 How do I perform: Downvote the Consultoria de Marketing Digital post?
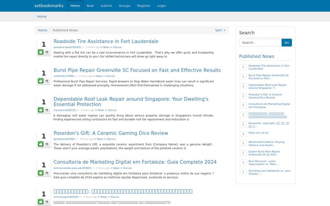click(x=47, y=173)
